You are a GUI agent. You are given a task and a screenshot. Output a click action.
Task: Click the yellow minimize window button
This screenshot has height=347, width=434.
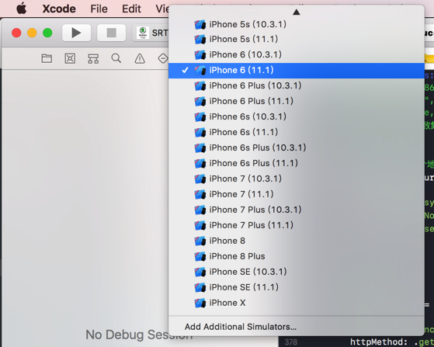coord(32,33)
